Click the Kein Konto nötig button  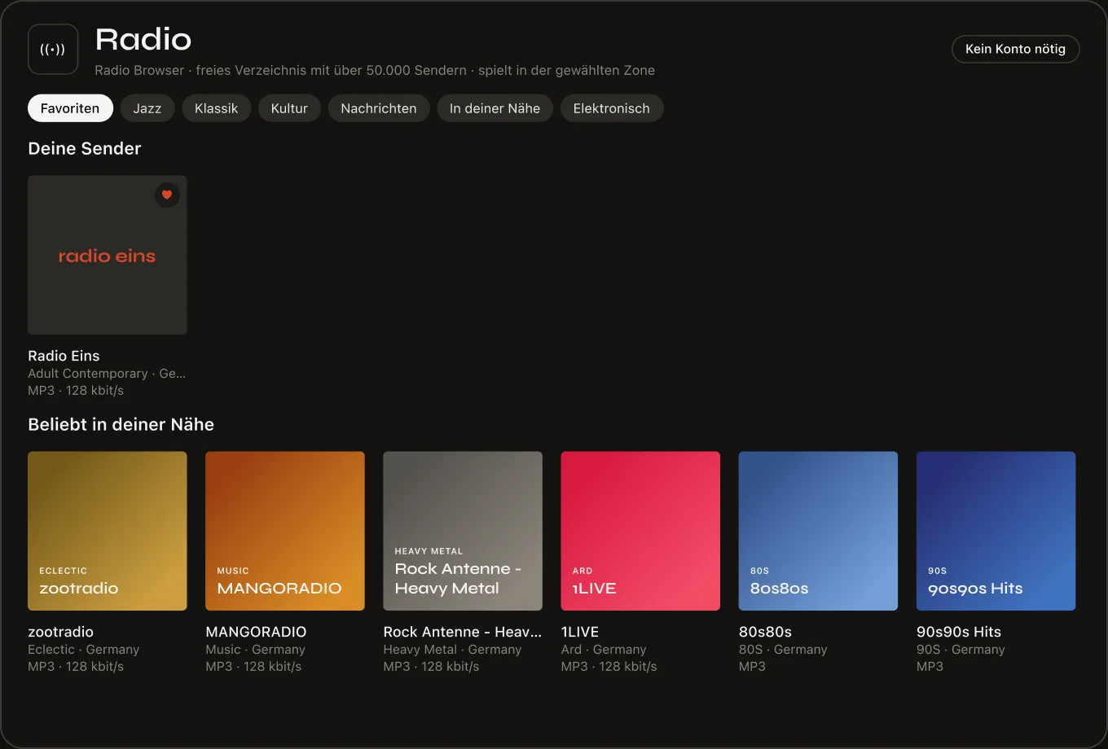(1015, 49)
